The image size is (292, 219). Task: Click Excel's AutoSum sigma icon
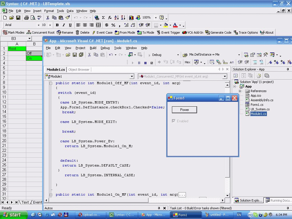103,18
